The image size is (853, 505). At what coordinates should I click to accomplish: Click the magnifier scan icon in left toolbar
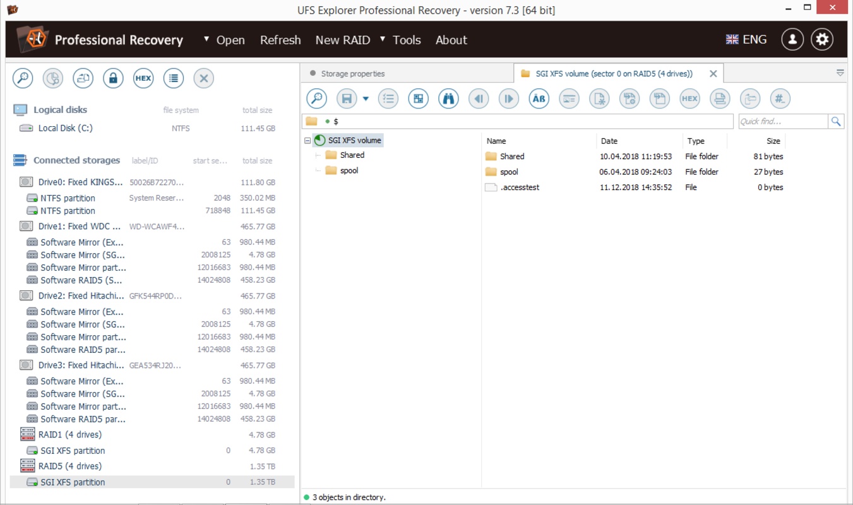pyautogui.click(x=23, y=78)
